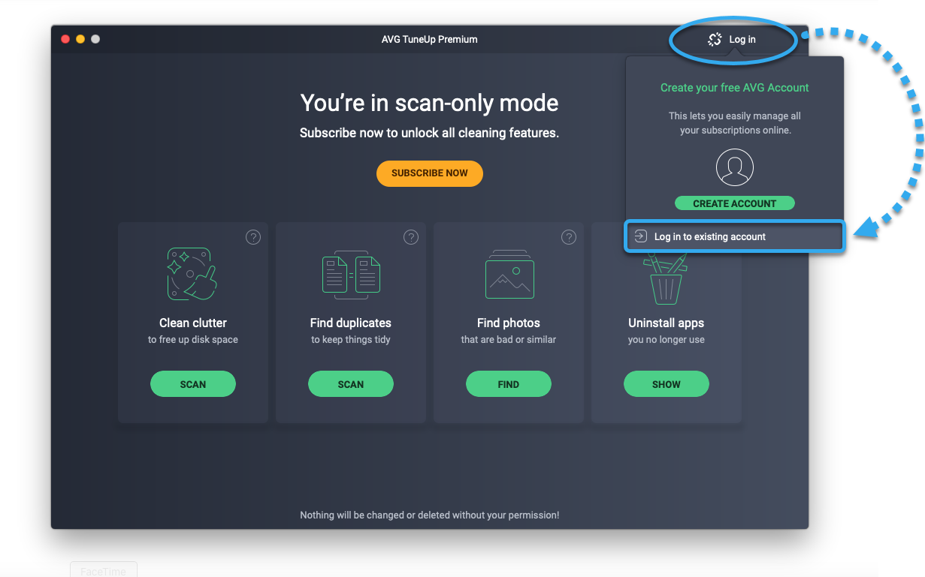Click the 'Find photos' card title

[509, 323]
